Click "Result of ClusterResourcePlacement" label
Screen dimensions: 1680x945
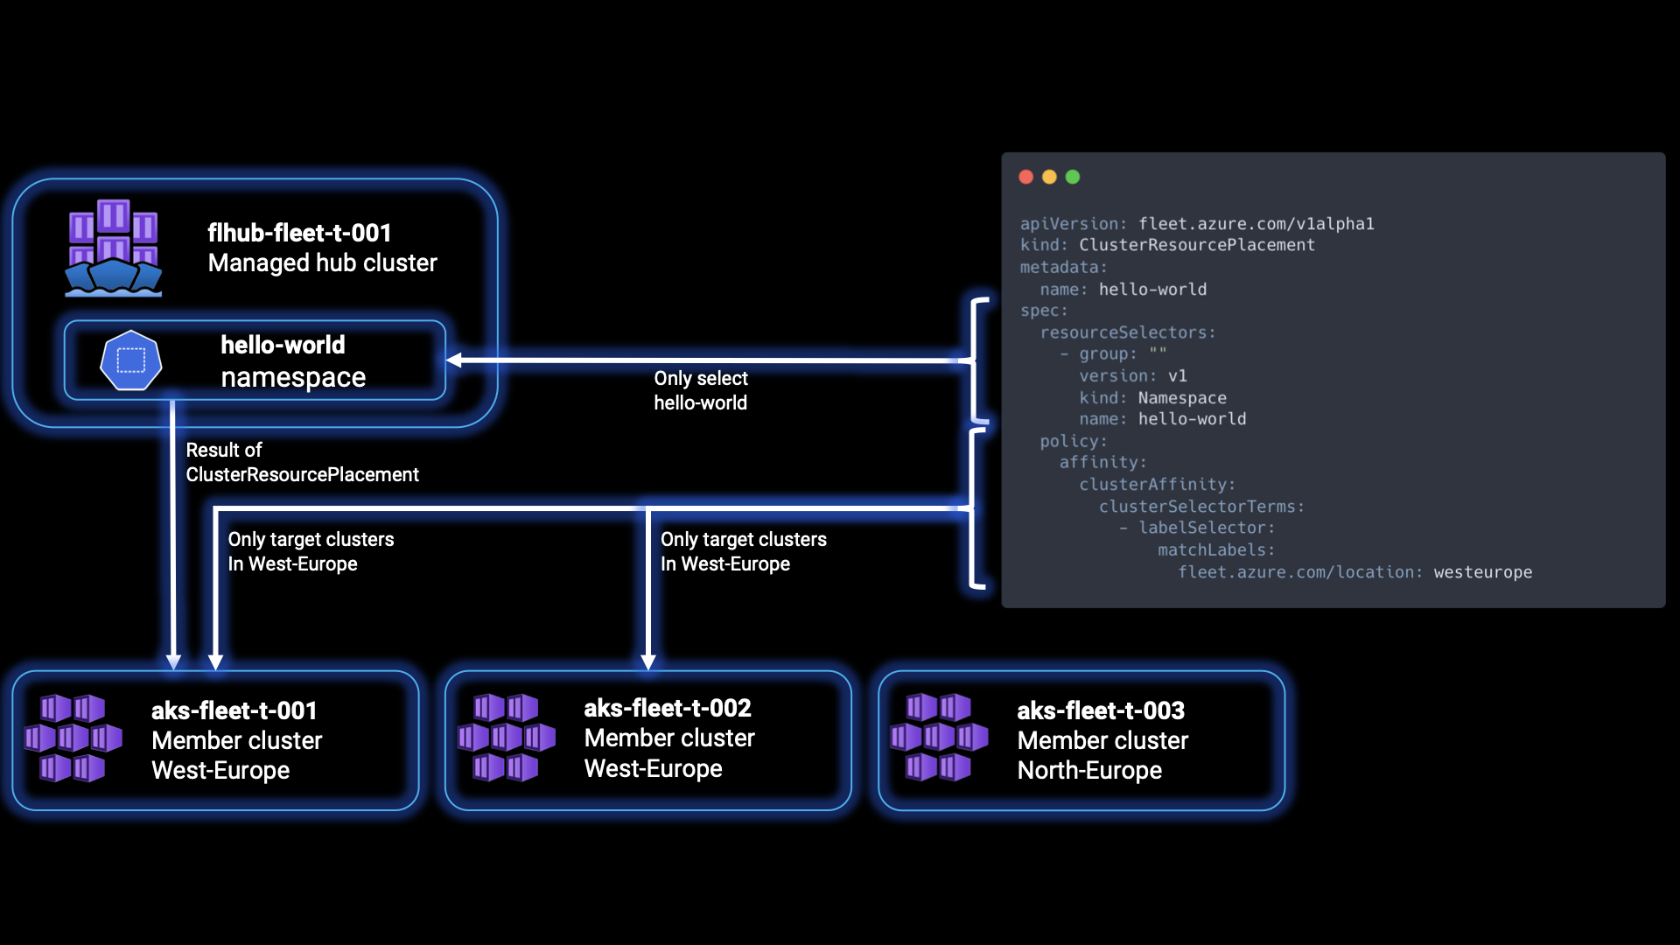[301, 462]
